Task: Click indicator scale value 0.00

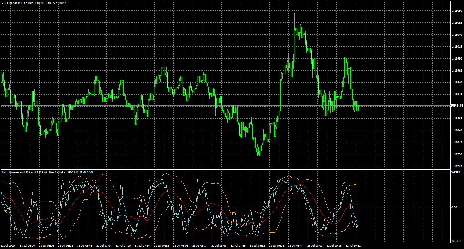Action: (x=454, y=207)
